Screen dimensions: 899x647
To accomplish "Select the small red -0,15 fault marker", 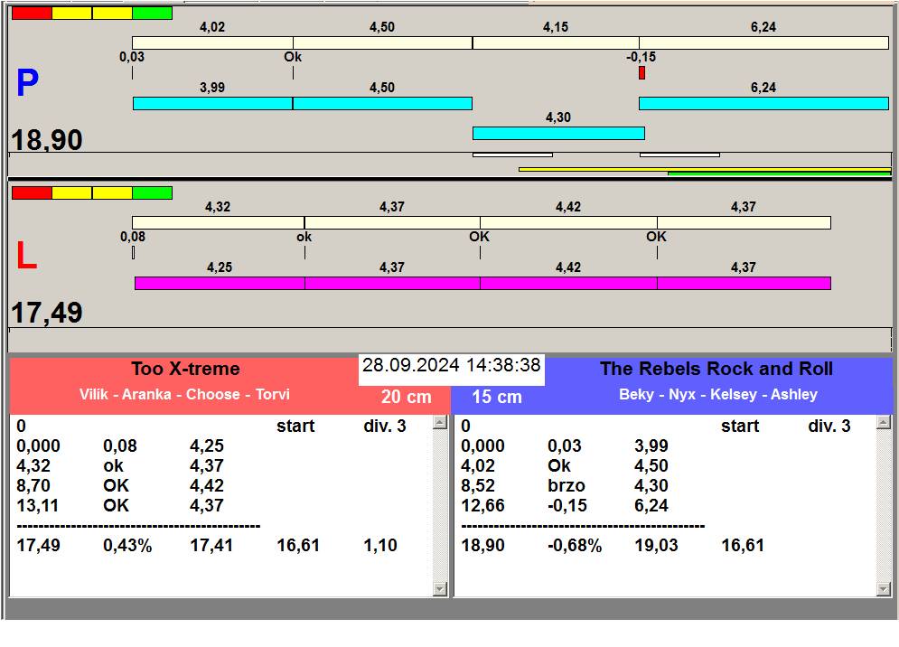I will [641, 73].
